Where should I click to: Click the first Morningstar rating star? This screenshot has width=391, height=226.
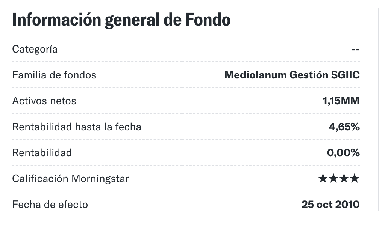coord(323,178)
